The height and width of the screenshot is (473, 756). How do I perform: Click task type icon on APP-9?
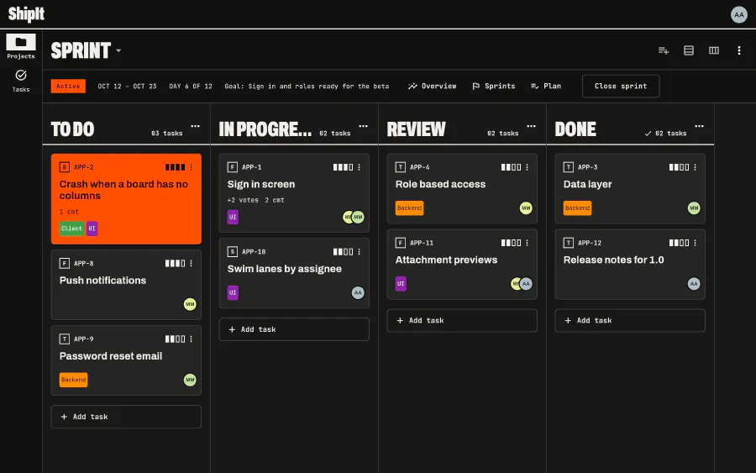point(64,339)
